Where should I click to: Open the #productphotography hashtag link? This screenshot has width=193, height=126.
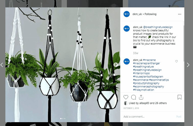tap(146, 83)
